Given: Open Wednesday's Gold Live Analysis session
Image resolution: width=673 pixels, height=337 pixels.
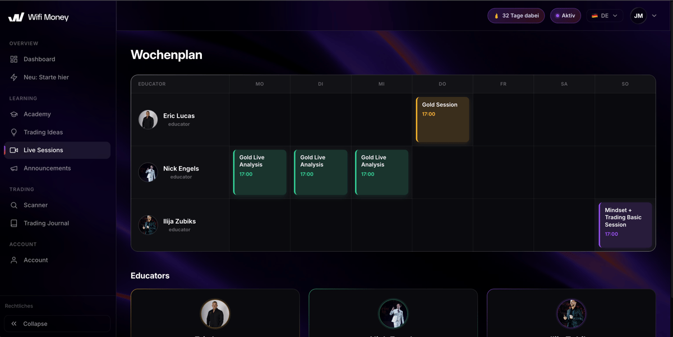Looking at the screenshot, I should 381,172.
